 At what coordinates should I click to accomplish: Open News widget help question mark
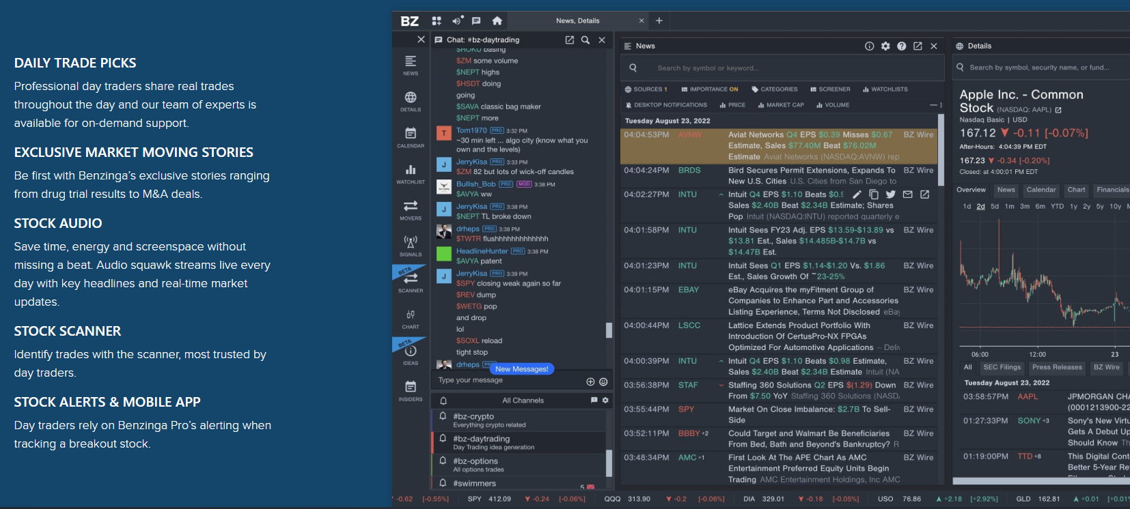click(902, 46)
